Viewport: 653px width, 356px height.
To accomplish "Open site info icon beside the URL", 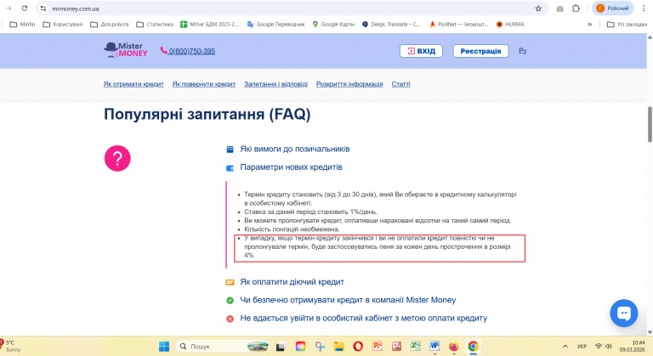I will click(43, 8).
